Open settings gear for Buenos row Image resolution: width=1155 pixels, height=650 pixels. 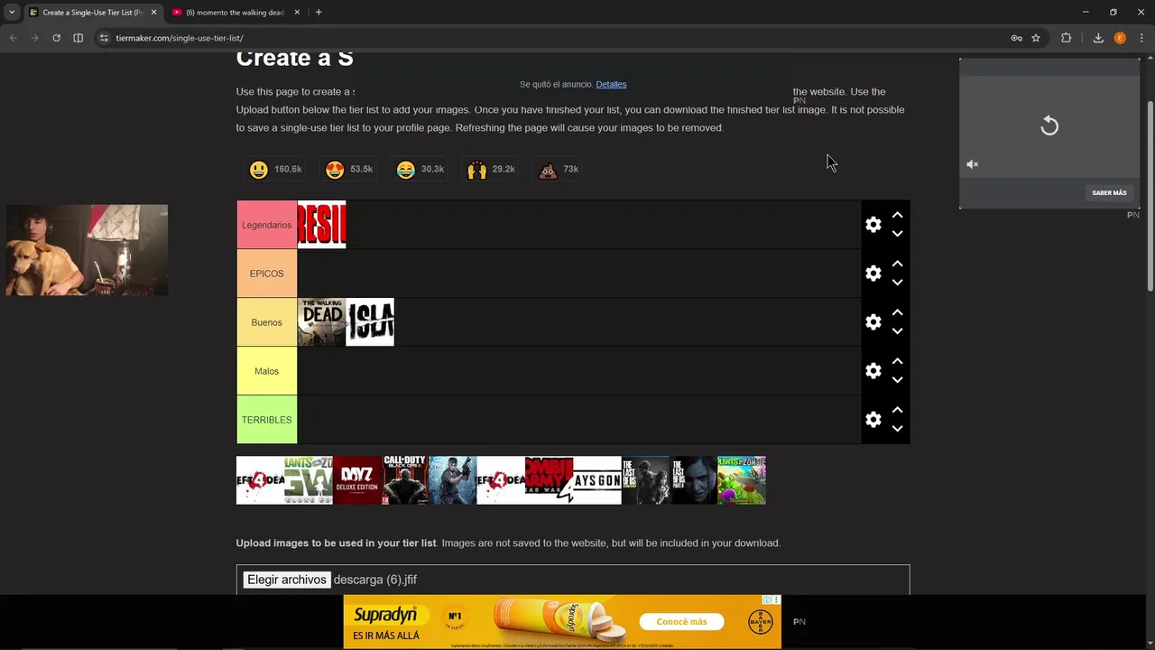click(873, 322)
